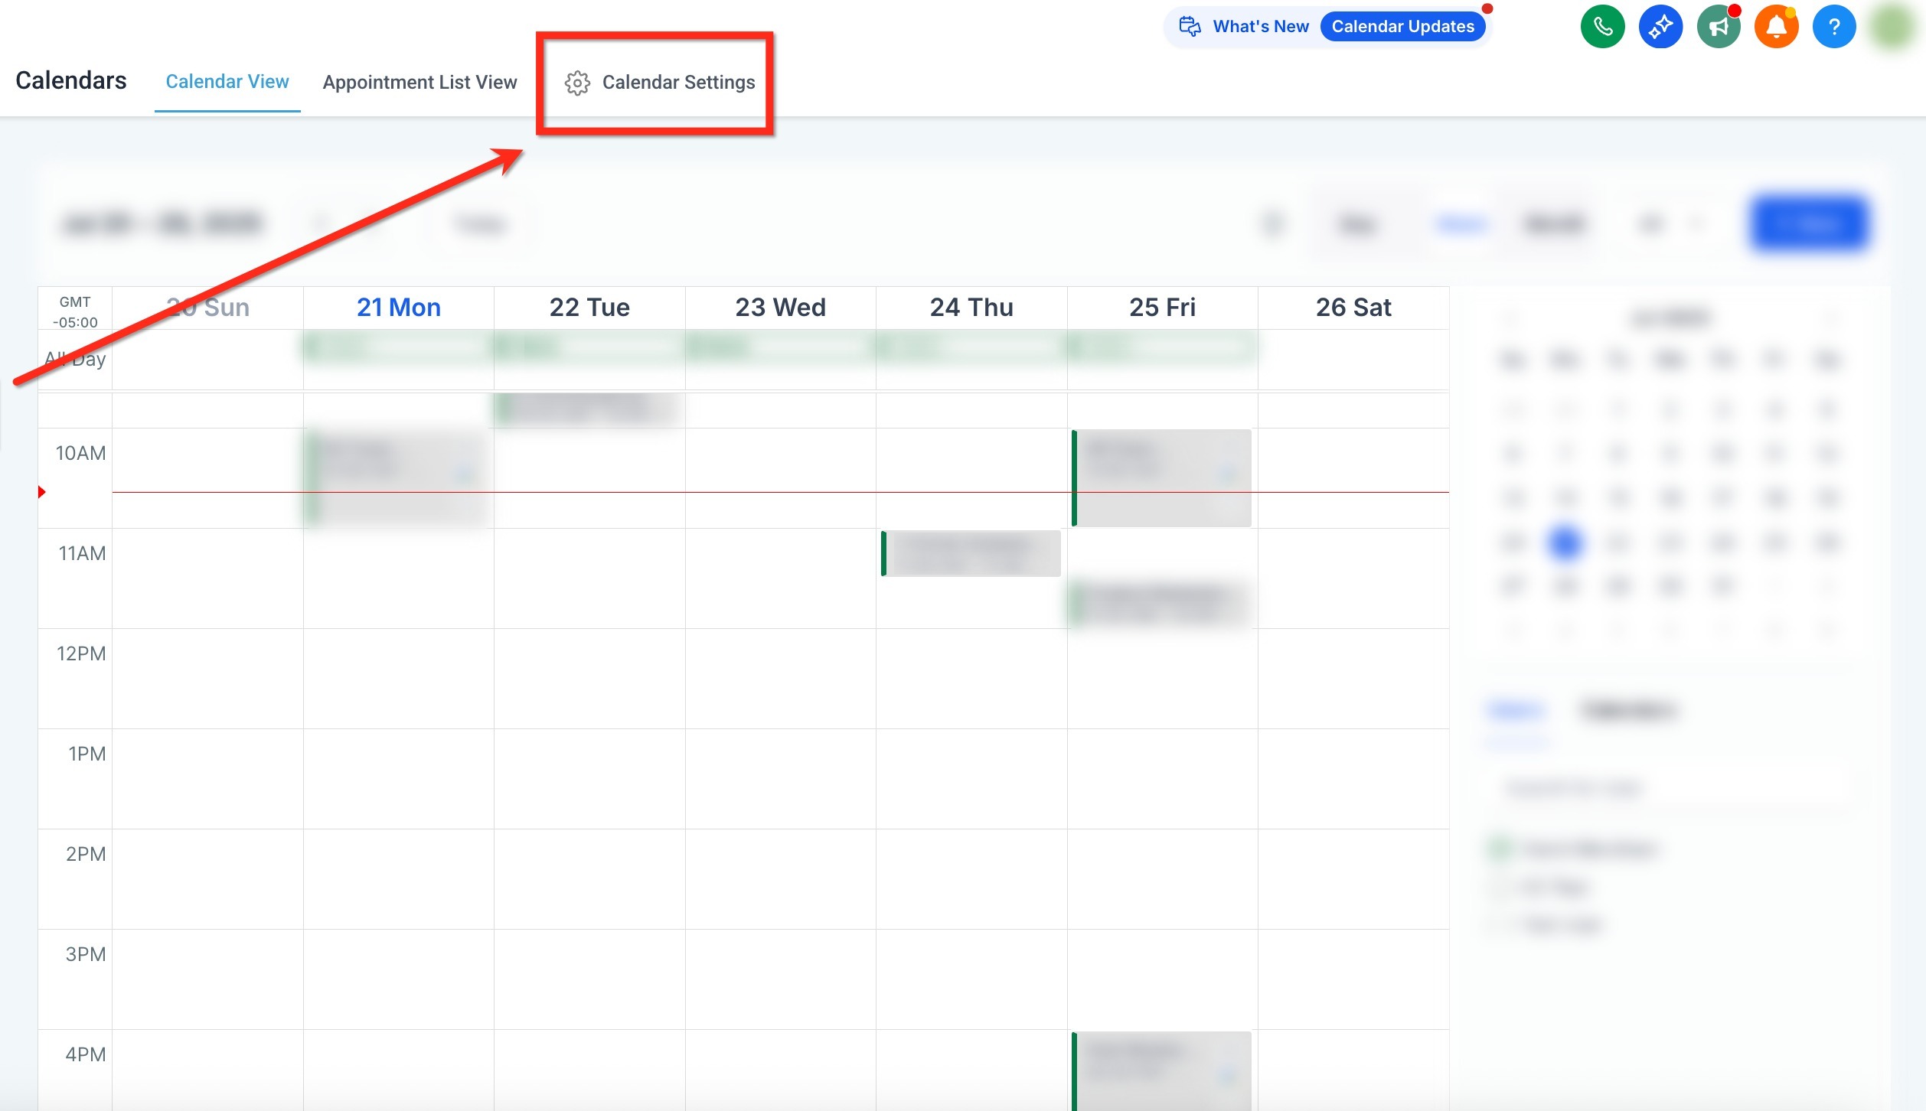The width and height of the screenshot is (1926, 1111).
Task: Click the What's New calendar icon
Action: [1191, 25]
